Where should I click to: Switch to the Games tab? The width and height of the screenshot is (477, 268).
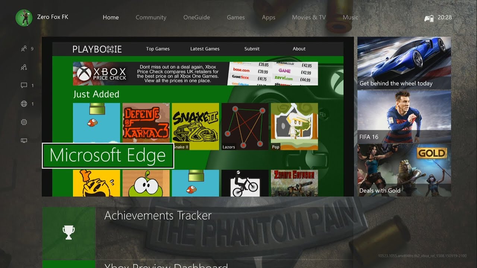236,17
